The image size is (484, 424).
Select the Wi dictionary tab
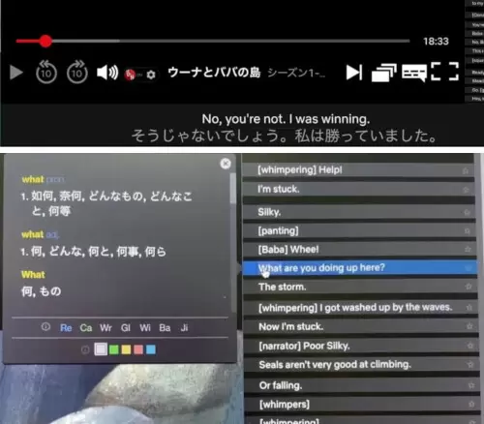tap(145, 328)
